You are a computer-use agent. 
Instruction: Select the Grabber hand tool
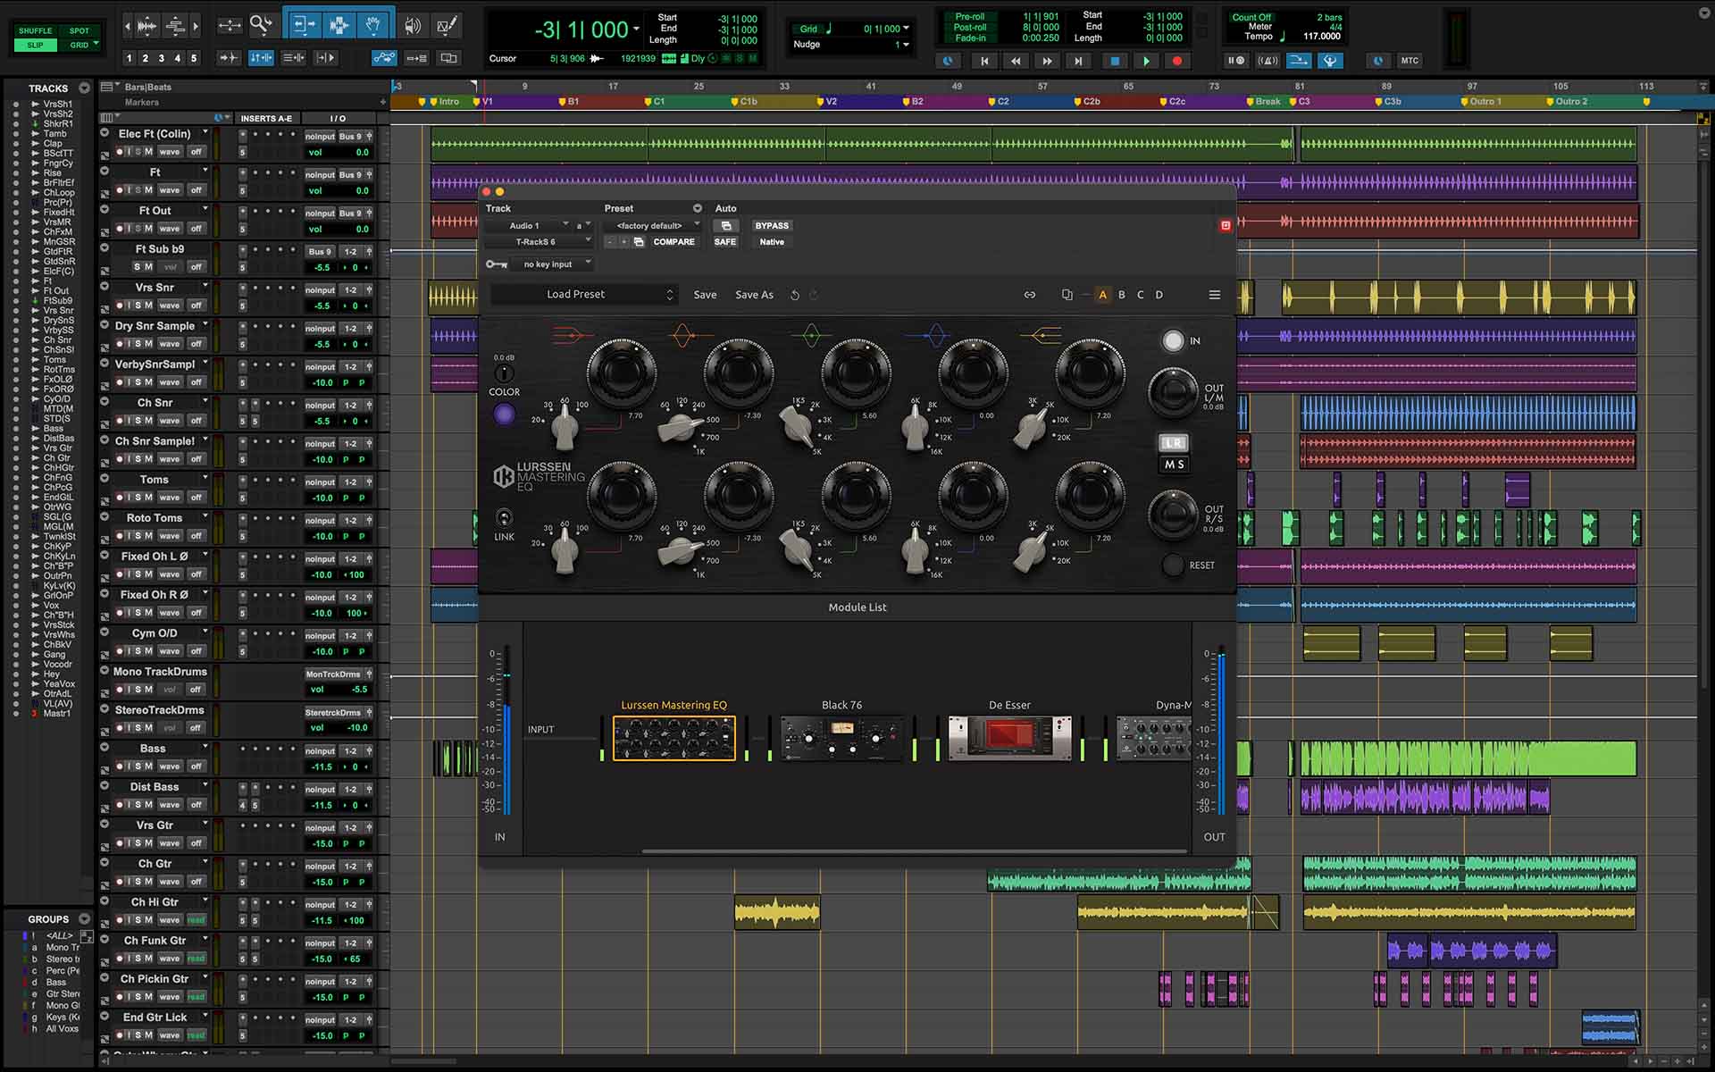pos(373,25)
